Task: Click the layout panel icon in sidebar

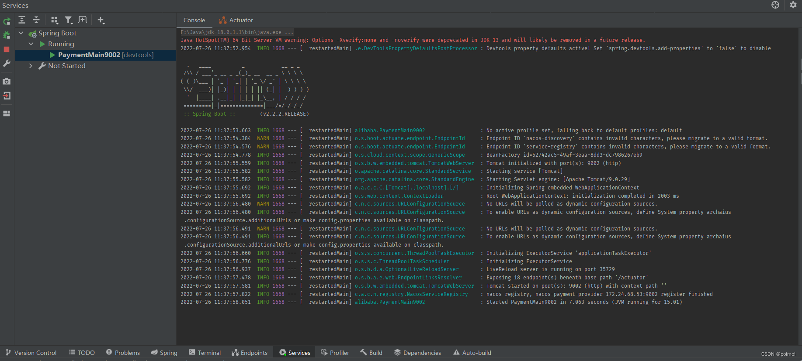Action: (7, 113)
